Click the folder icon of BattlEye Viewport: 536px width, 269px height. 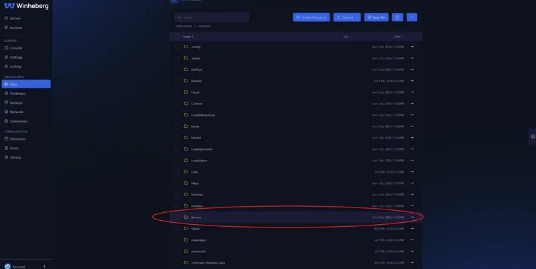(x=186, y=70)
